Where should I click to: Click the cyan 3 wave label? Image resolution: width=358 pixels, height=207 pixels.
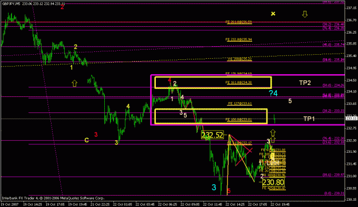[x=214, y=187]
